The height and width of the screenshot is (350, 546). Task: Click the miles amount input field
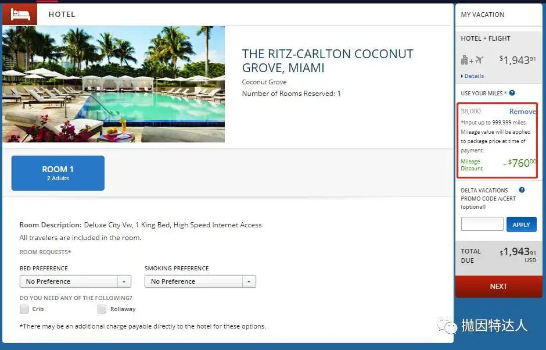tap(482, 112)
